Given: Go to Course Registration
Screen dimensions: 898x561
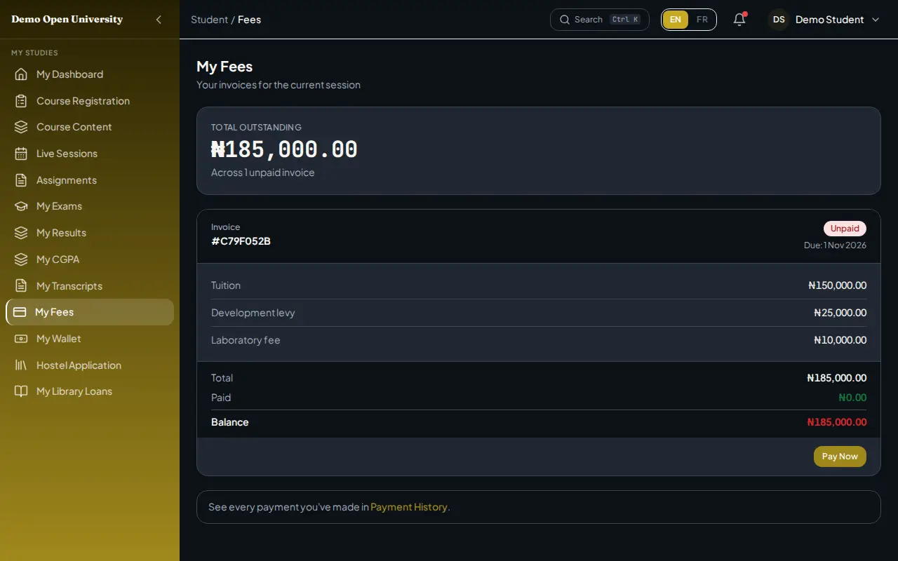Looking at the screenshot, I should click(90, 101).
